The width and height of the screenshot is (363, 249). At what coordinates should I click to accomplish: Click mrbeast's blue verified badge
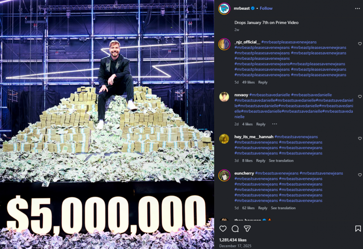(x=253, y=8)
